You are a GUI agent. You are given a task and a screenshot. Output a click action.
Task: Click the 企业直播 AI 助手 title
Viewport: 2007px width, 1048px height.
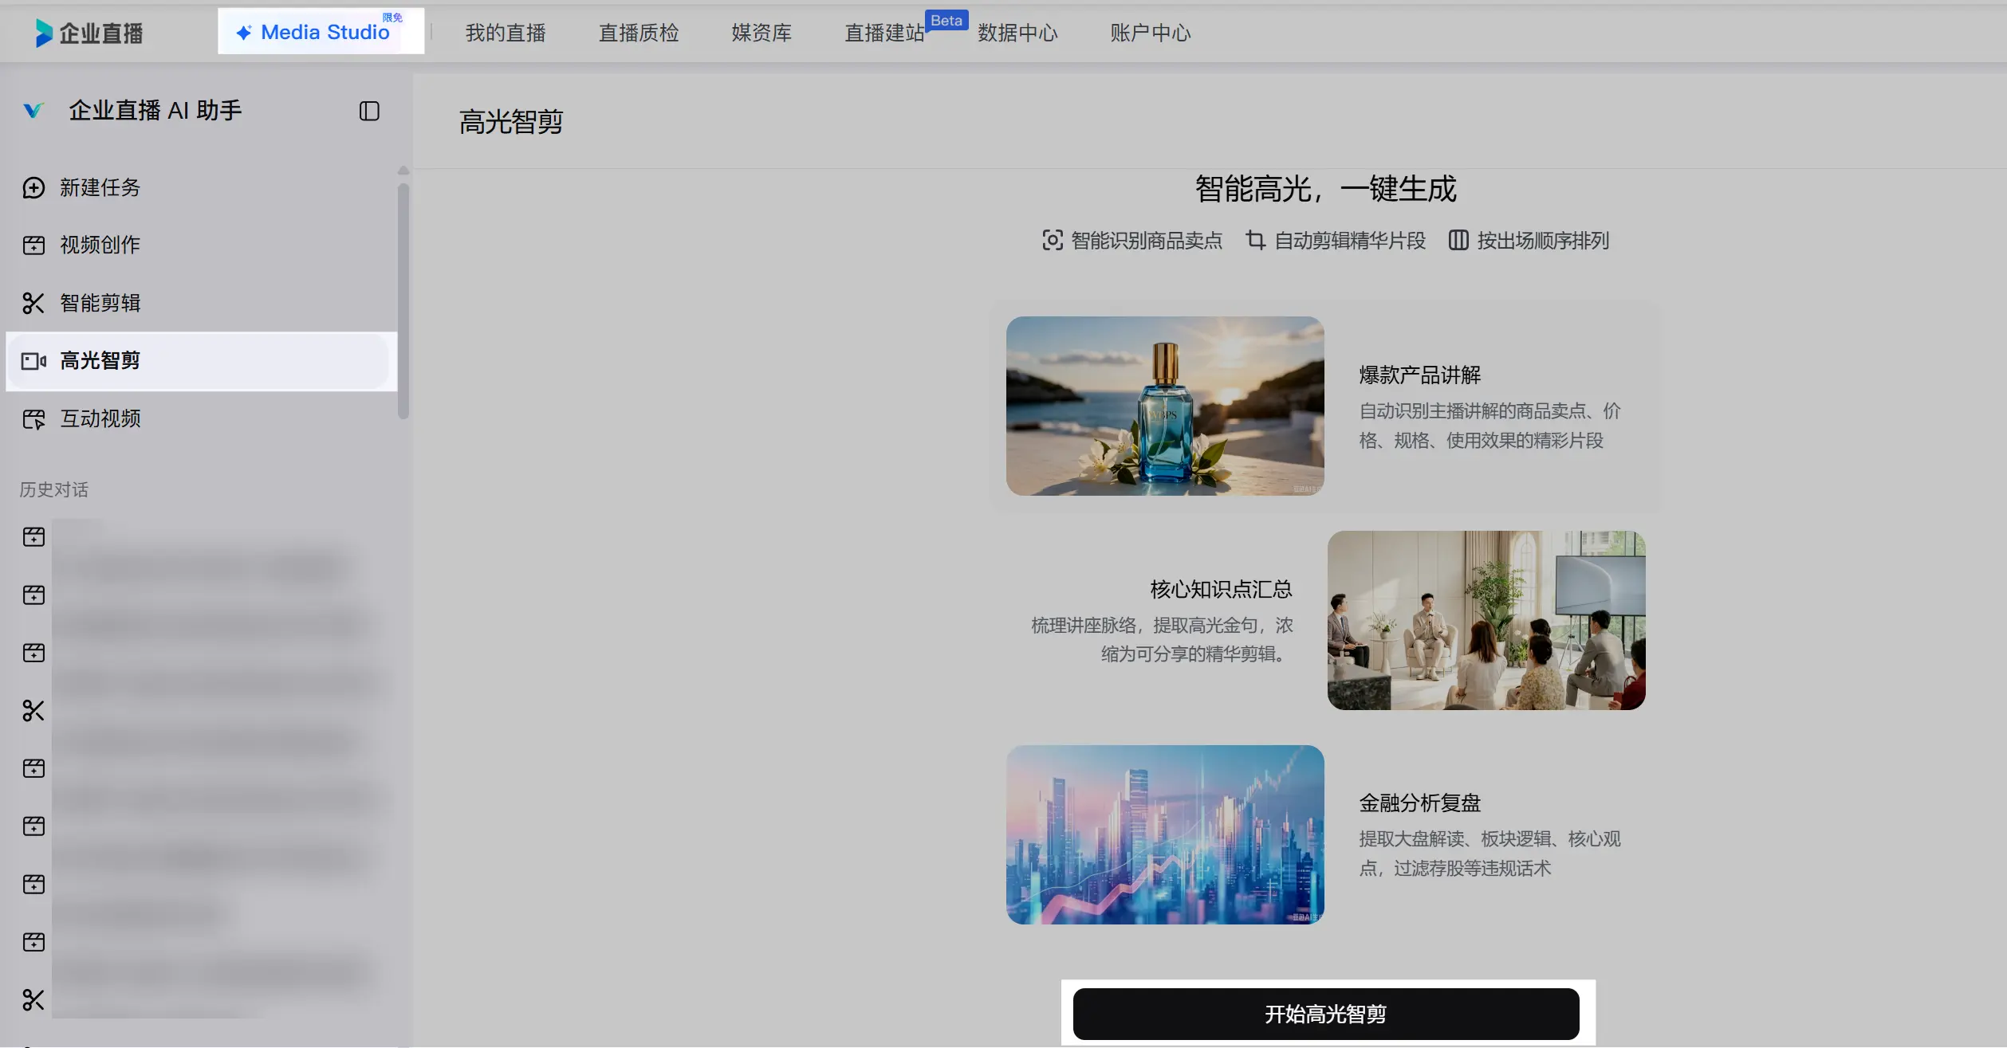(x=155, y=110)
